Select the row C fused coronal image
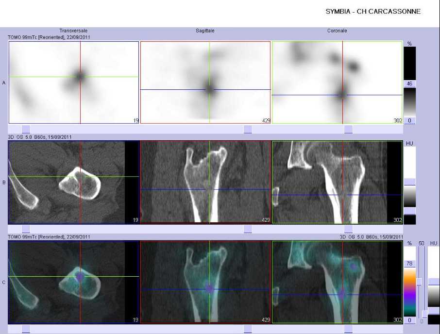Screen dimensions: 440x334 coord(338,282)
